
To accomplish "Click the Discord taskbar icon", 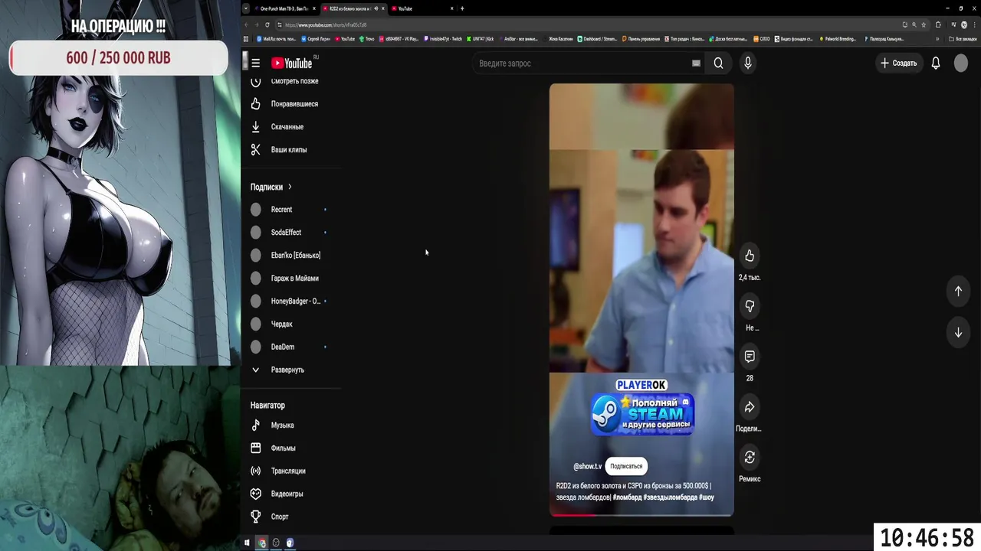I will (290, 543).
